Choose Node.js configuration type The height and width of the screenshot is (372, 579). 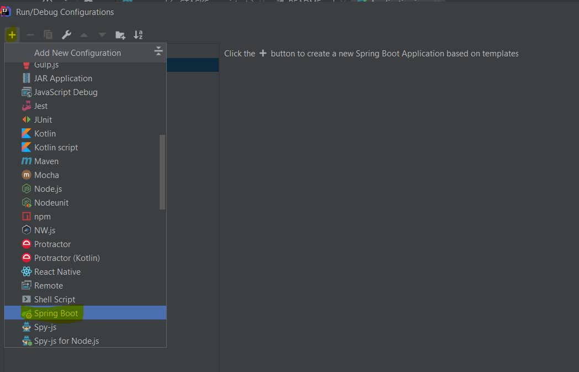pyautogui.click(x=85, y=189)
